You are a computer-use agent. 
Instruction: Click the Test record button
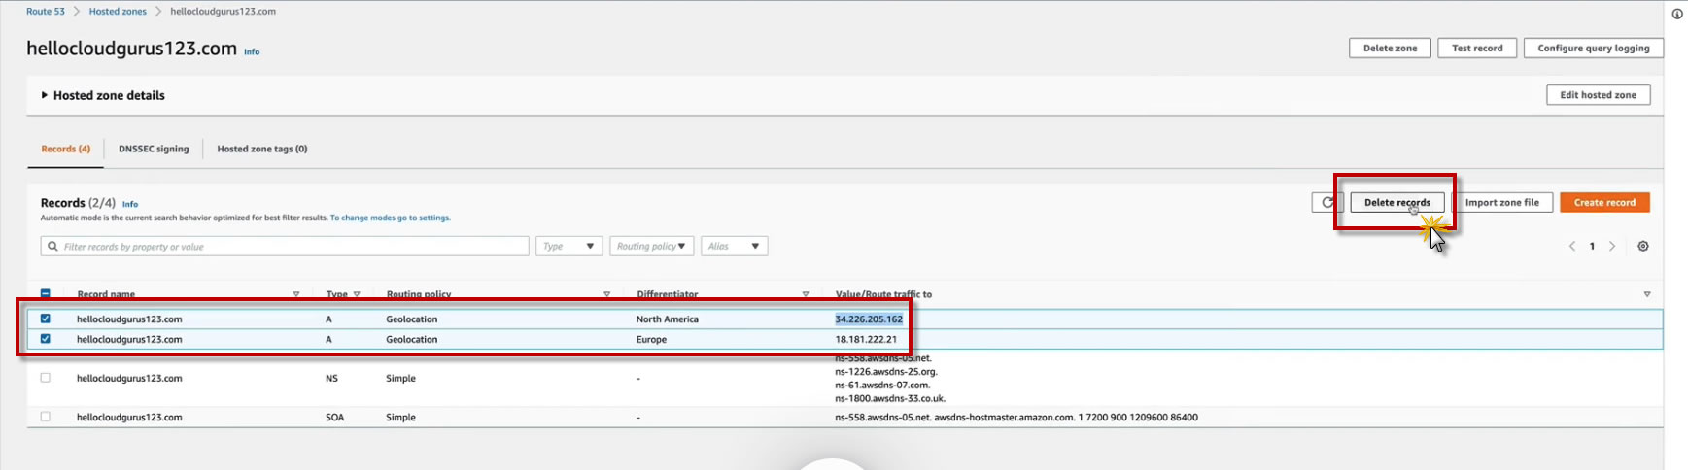pos(1477,49)
